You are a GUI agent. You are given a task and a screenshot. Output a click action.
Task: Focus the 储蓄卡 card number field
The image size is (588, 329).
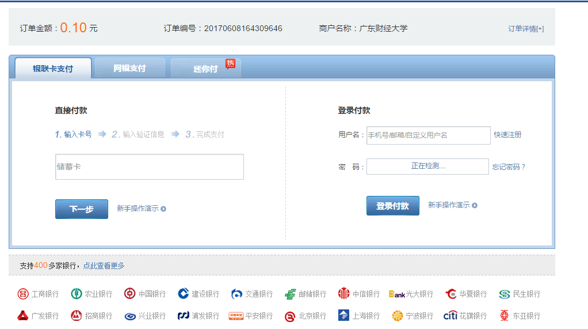click(150, 167)
